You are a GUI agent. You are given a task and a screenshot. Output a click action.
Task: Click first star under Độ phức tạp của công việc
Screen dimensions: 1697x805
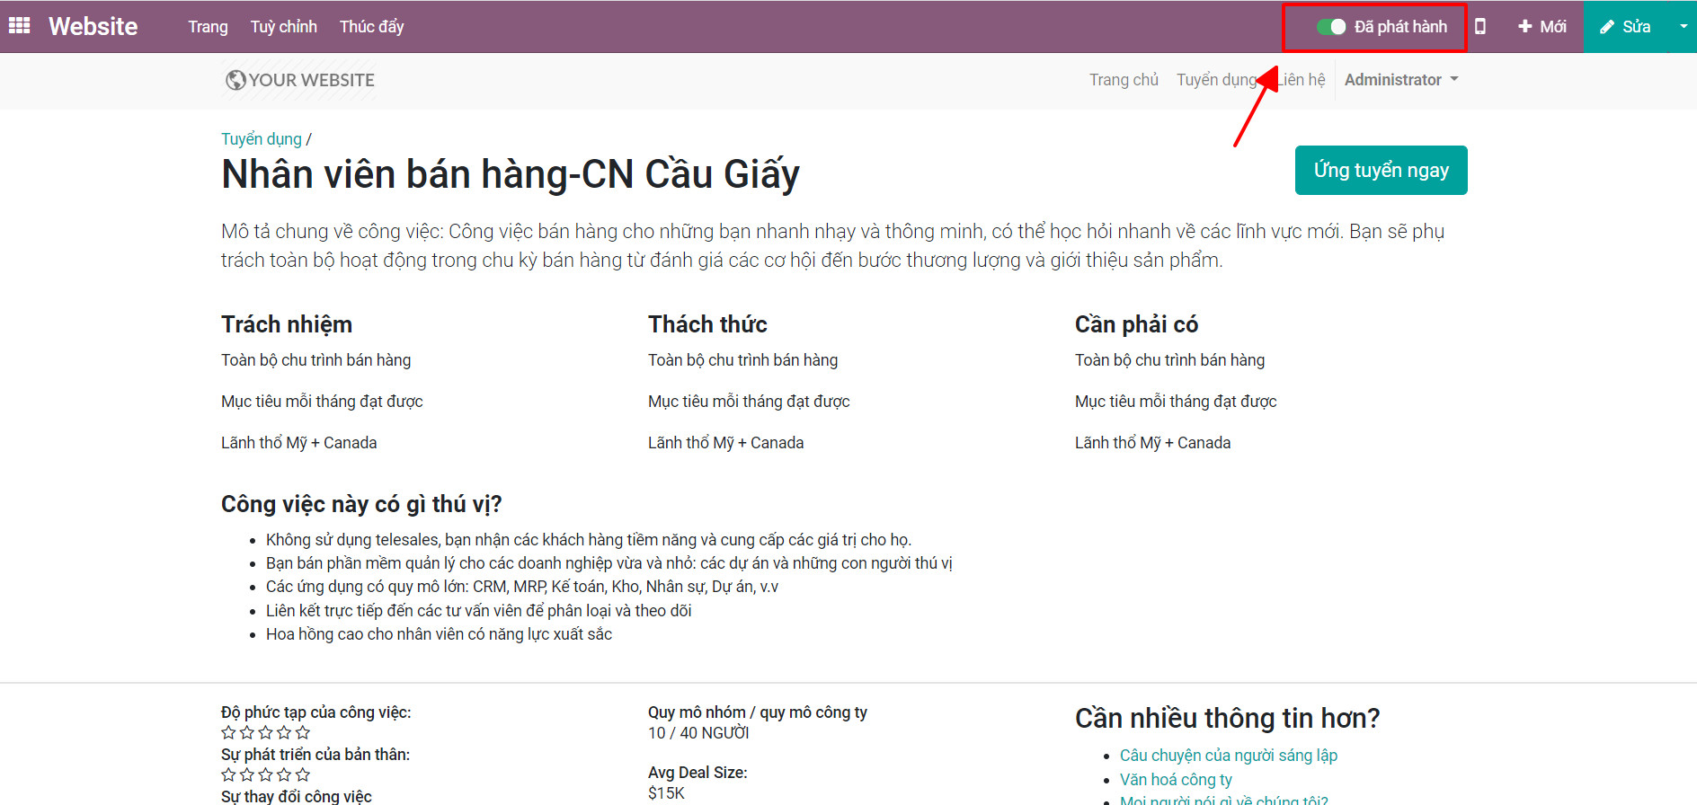point(228,733)
